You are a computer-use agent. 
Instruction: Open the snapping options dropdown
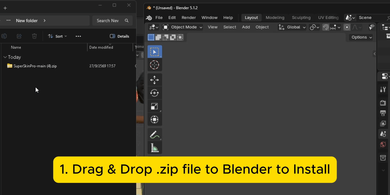336,27
